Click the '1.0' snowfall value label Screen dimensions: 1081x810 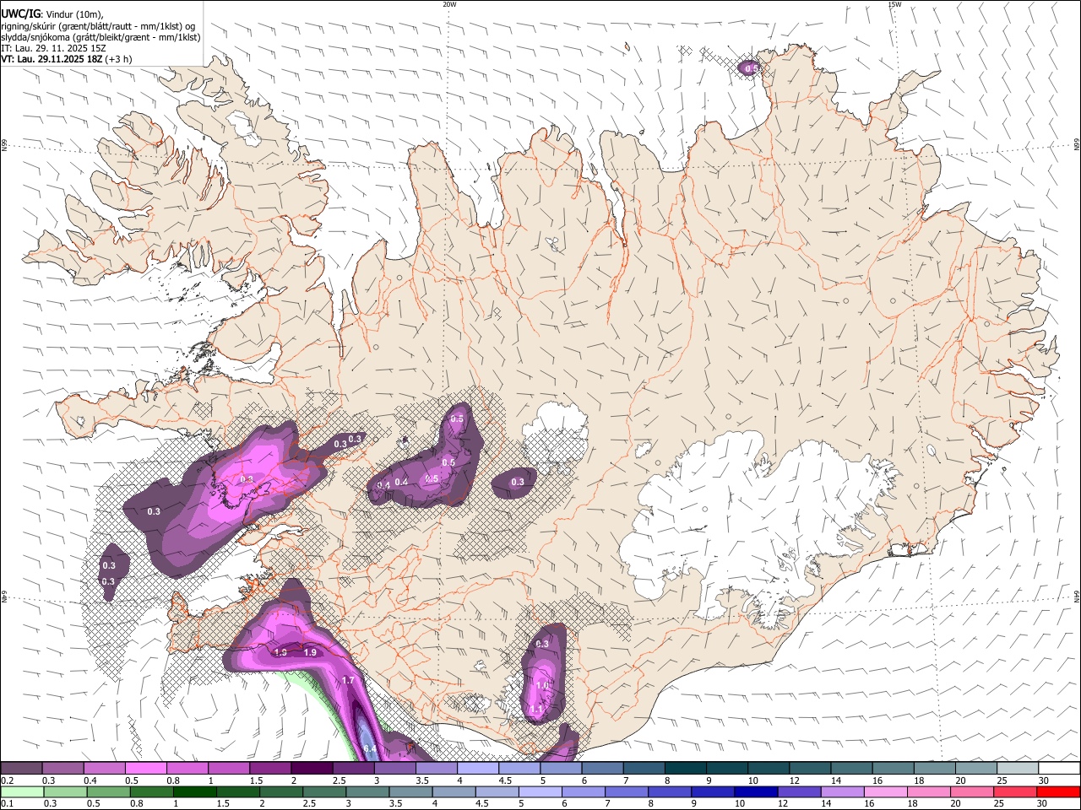pos(542,686)
